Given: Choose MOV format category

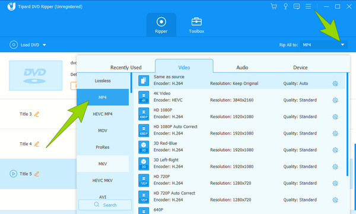Looking at the screenshot, I should 103,130.
